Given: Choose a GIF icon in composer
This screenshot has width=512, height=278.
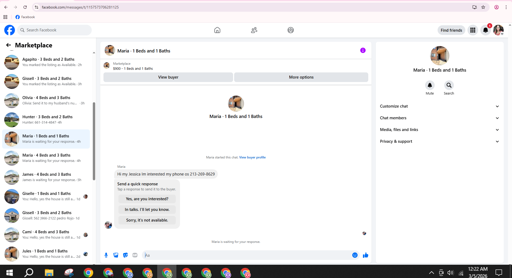Looking at the screenshot, I should pos(135,255).
